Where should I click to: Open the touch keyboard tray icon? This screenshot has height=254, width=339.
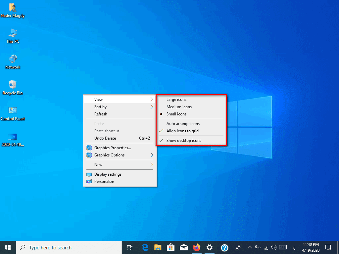[283, 247]
